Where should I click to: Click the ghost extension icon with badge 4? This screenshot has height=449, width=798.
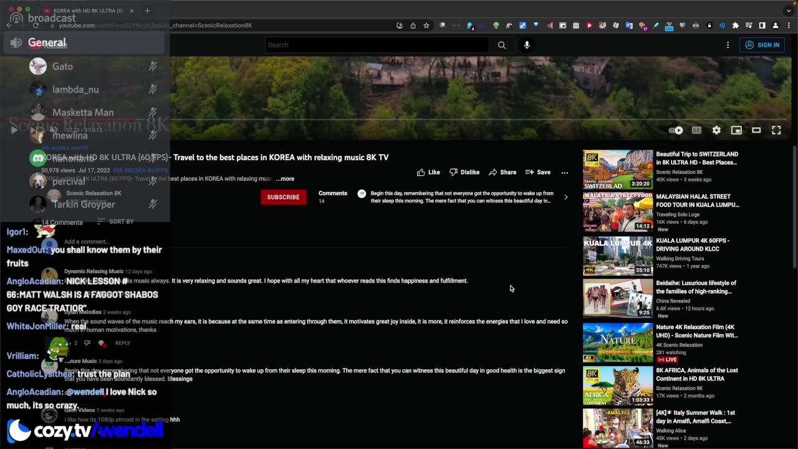469,26
